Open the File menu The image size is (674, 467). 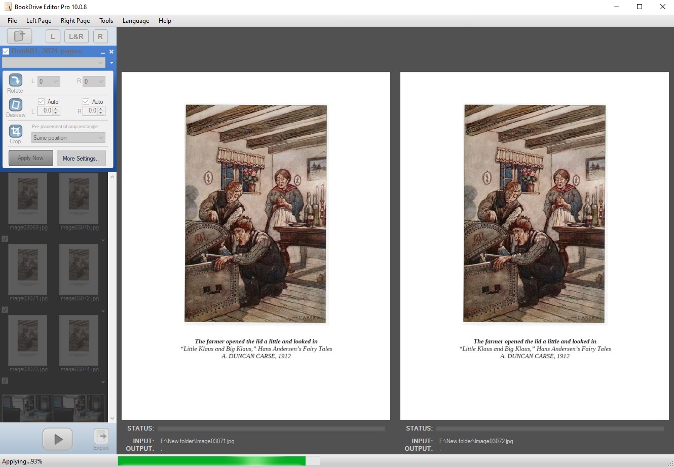[x=12, y=21]
